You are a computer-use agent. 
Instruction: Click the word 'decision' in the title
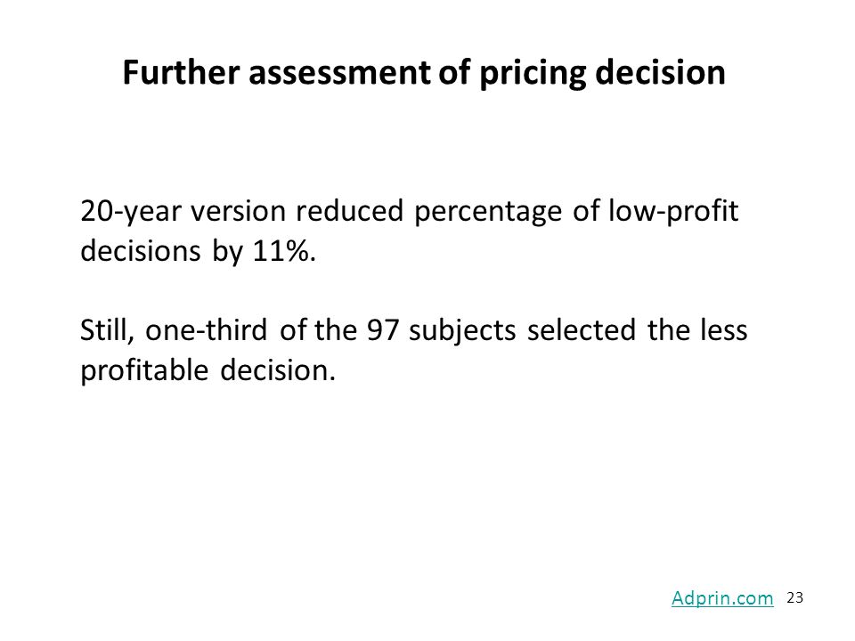pyautogui.click(x=660, y=71)
